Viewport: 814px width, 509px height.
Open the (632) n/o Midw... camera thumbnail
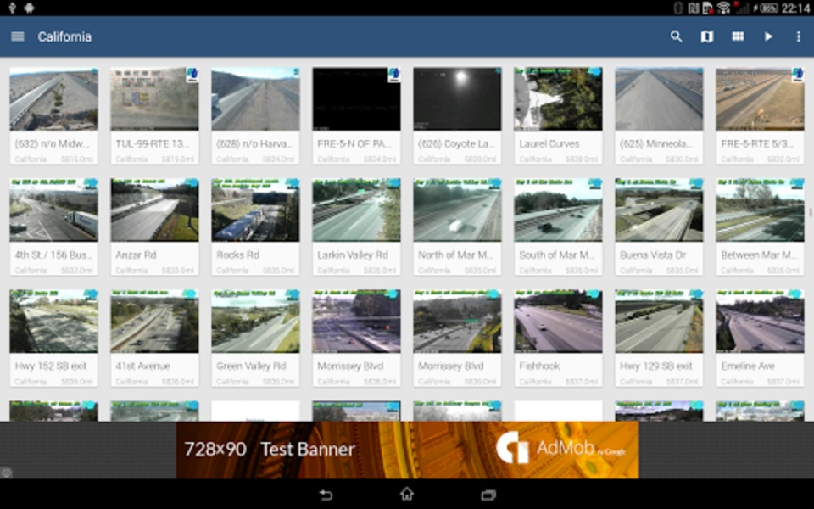(x=53, y=98)
